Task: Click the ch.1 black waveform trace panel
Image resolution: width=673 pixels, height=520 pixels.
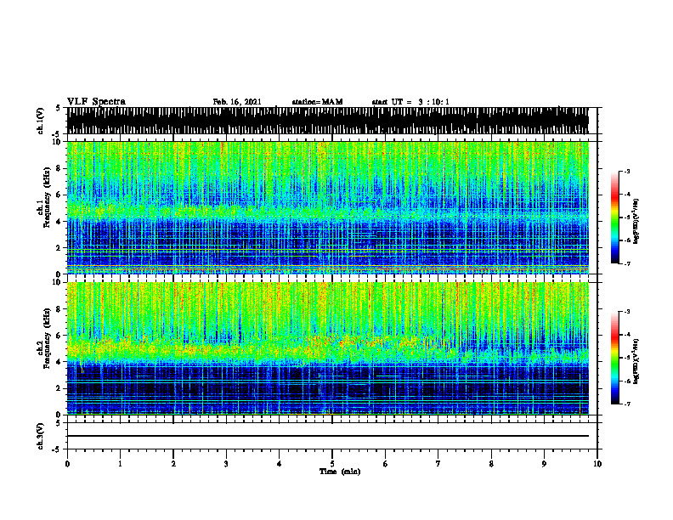Action: click(327, 121)
